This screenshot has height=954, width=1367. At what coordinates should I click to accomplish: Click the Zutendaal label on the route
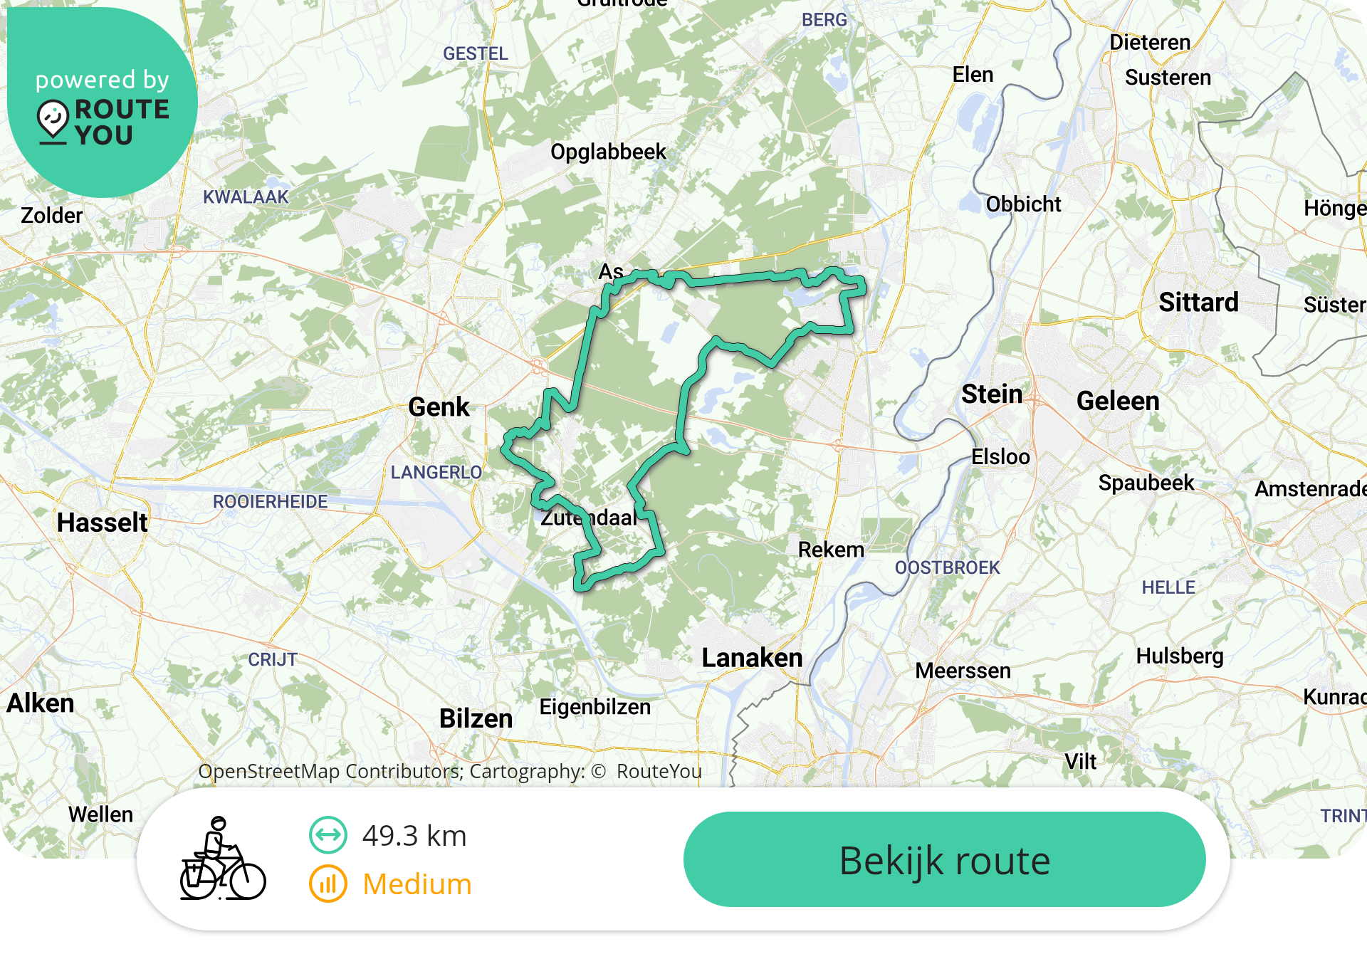[589, 518]
